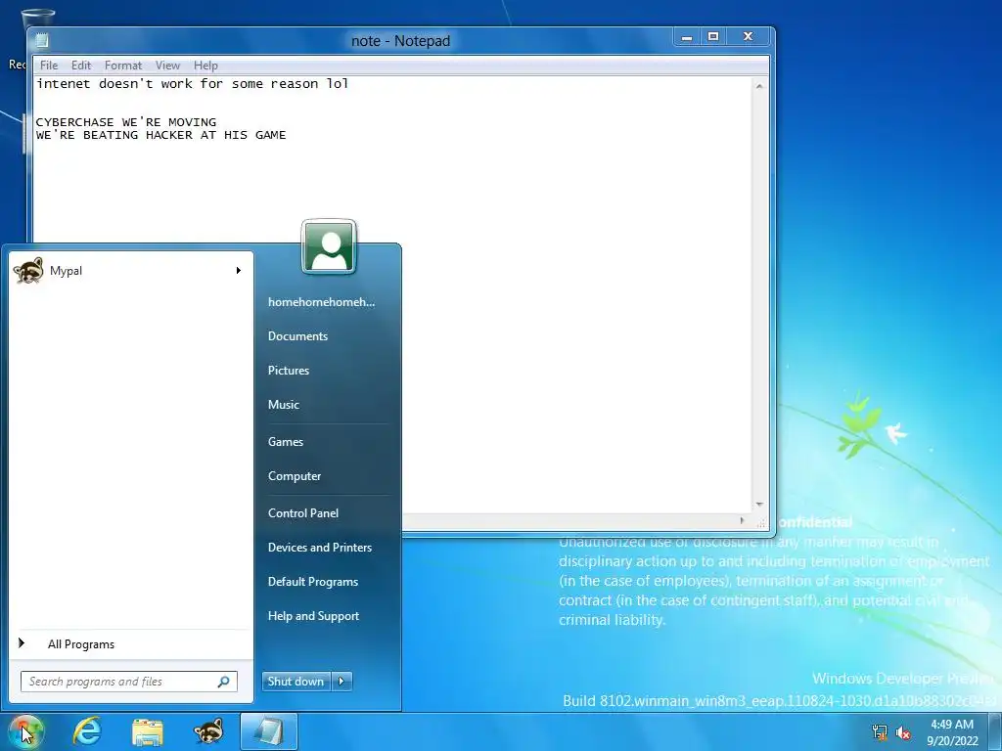1002x751 pixels.
Task: Open Control Panel
Action: [303, 513]
